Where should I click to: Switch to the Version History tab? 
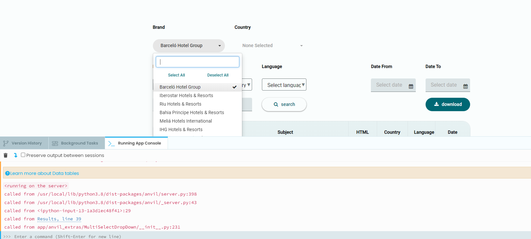[24, 143]
